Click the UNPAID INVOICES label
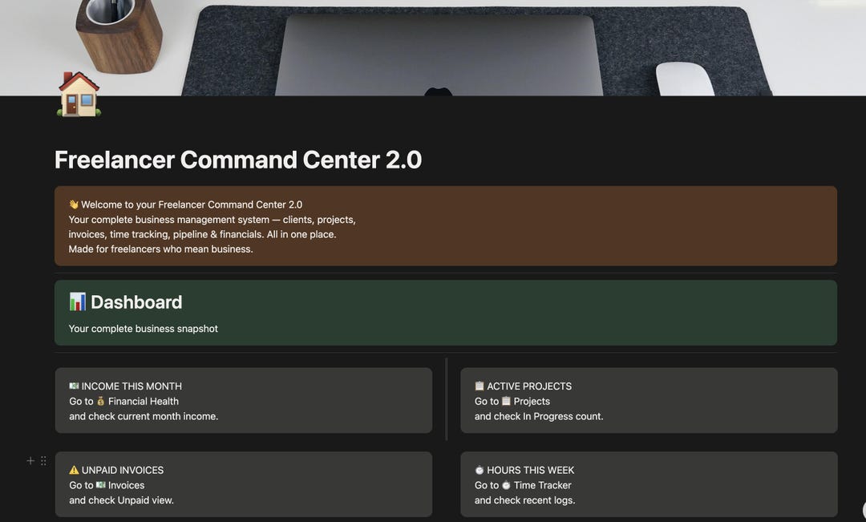The height and width of the screenshot is (522, 866). pos(123,470)
